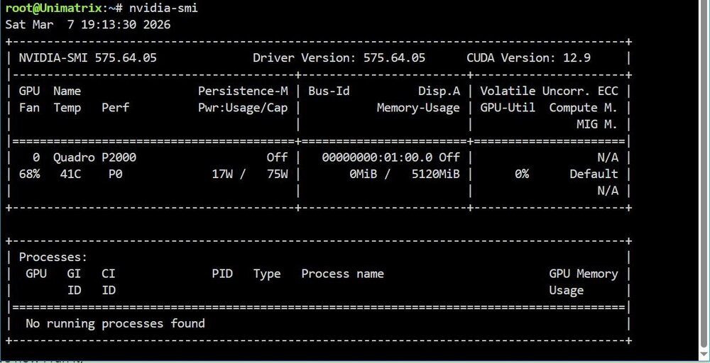Screen dimensions: 710x363
Task: Click the Driver Version 575.64.05 text
Action: pyautogui.click(x=339, y=58)
